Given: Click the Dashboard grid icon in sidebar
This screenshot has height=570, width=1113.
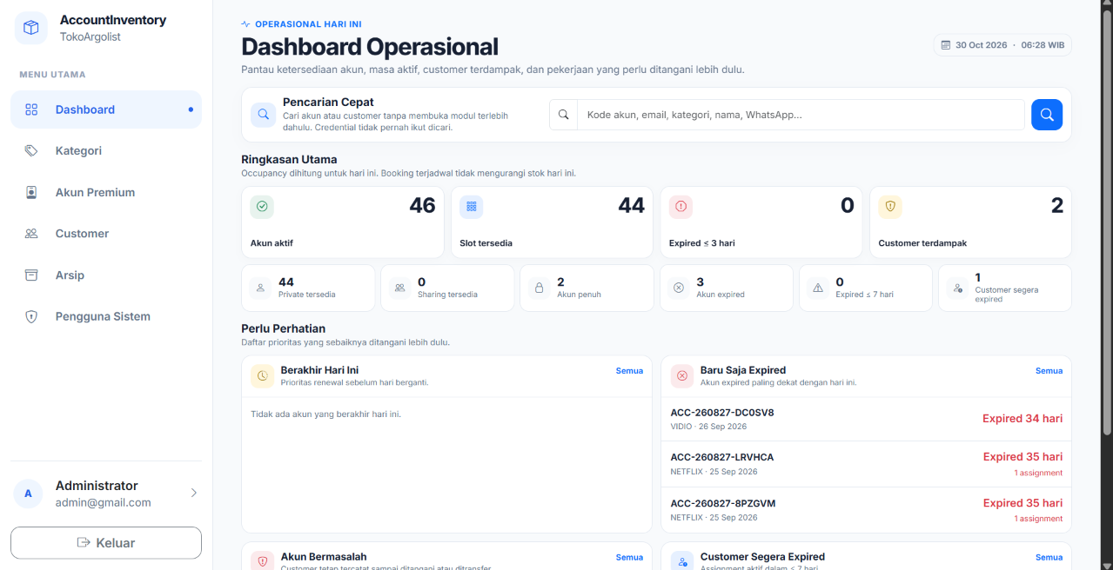Looking at the screenshot, I should tap(31, 109).
